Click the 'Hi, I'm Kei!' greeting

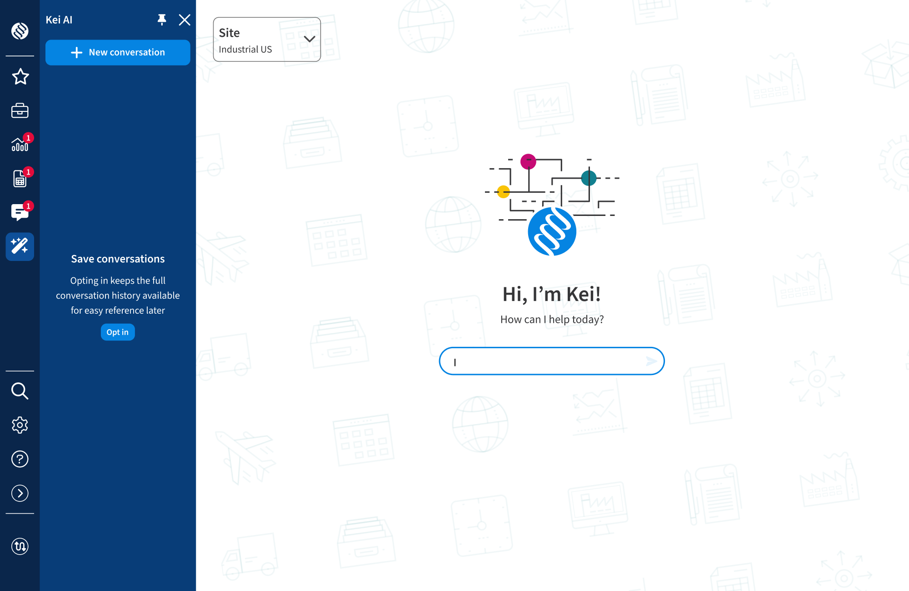pyautogui.click(x=552, y=294)
